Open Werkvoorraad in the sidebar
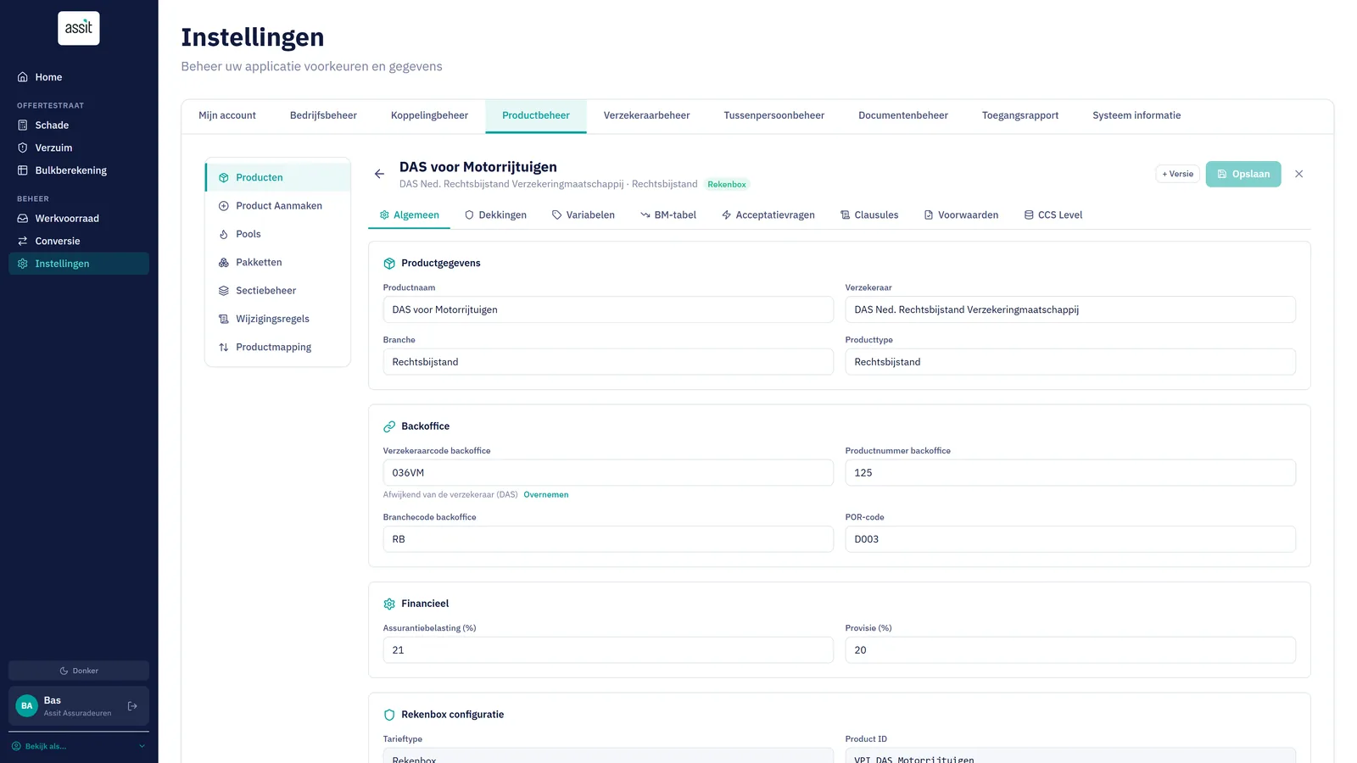Image resolution: width=1357 pixels, height=763 pixels. click(x=79, y=219)
